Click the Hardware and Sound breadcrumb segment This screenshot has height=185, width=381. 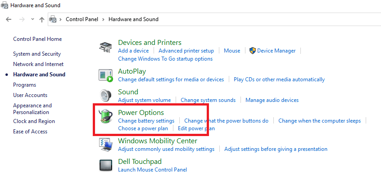pos(133,19)
